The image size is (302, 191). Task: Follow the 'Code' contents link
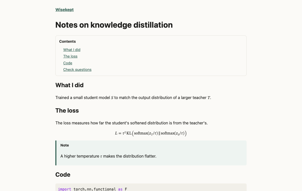(68, 63)
